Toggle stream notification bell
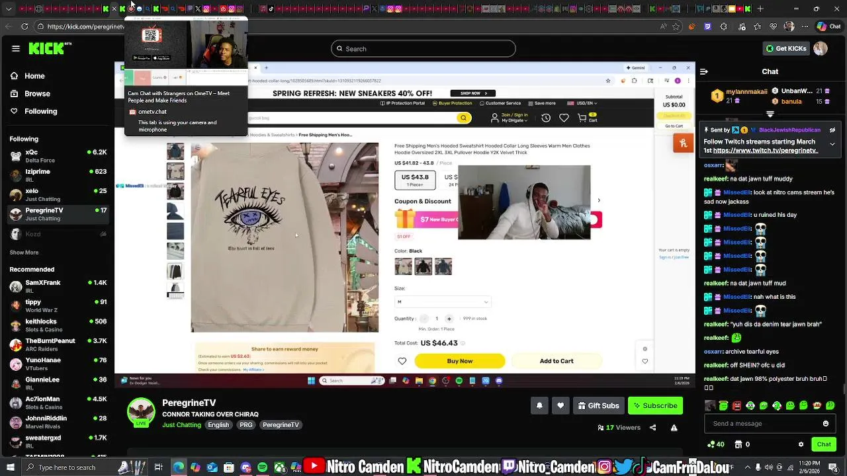The width and height of the screenshot is (847, 476). pyautogui.click(x=539, y=405)
